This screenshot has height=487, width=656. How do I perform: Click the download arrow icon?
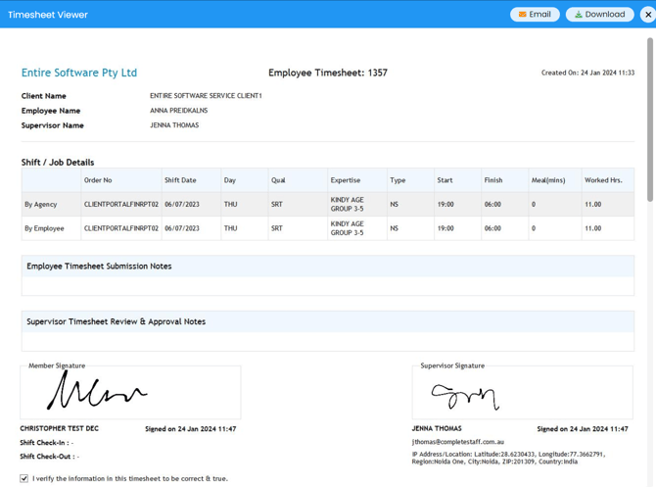(x=579, y=15)
